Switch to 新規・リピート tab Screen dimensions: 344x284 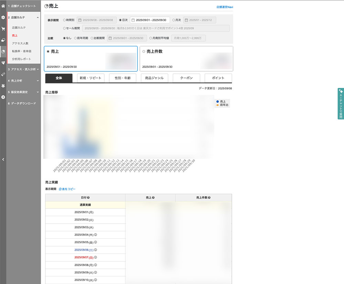click(90, 78)
